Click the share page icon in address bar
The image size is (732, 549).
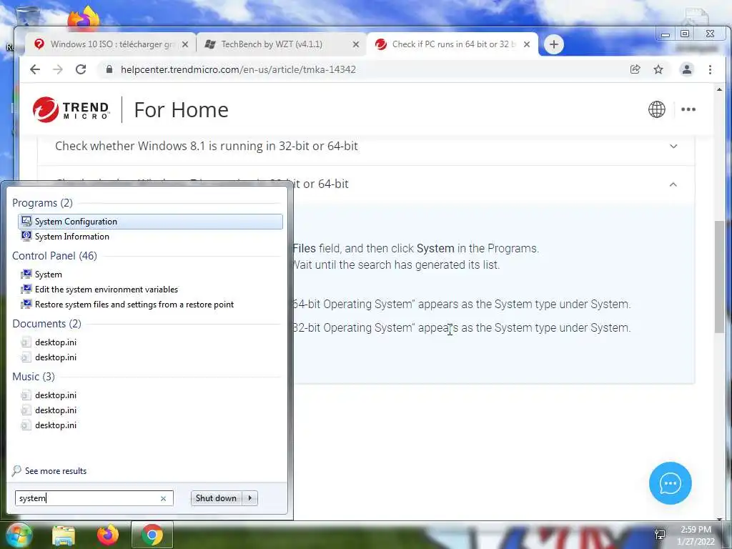pos(635,69)
